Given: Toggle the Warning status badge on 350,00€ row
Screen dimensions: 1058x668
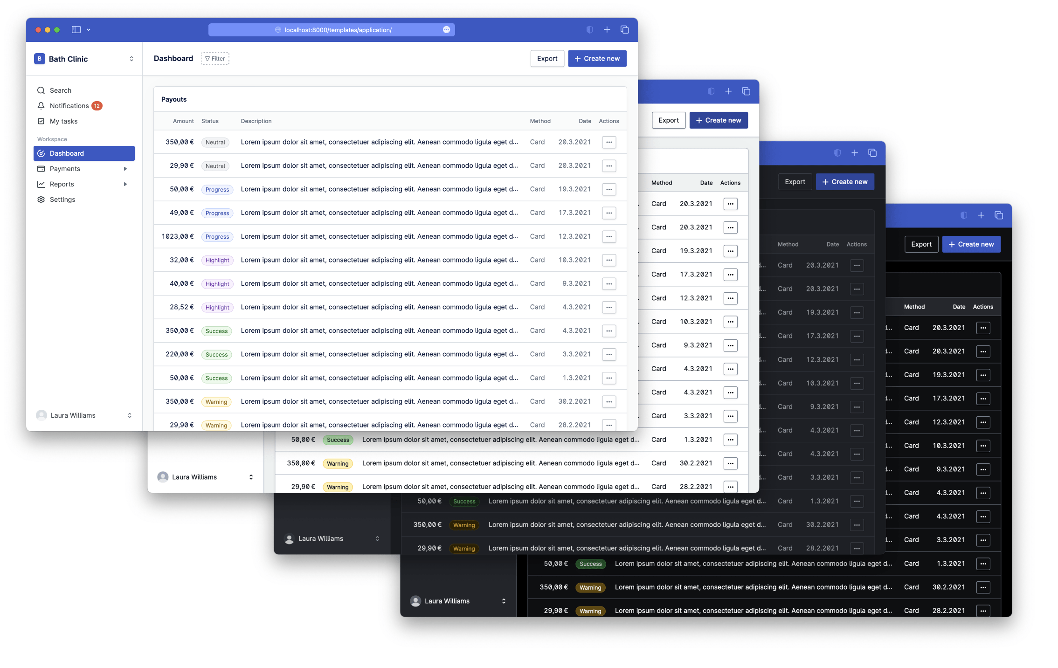Looking at the screenshot, I should (215, 401).
